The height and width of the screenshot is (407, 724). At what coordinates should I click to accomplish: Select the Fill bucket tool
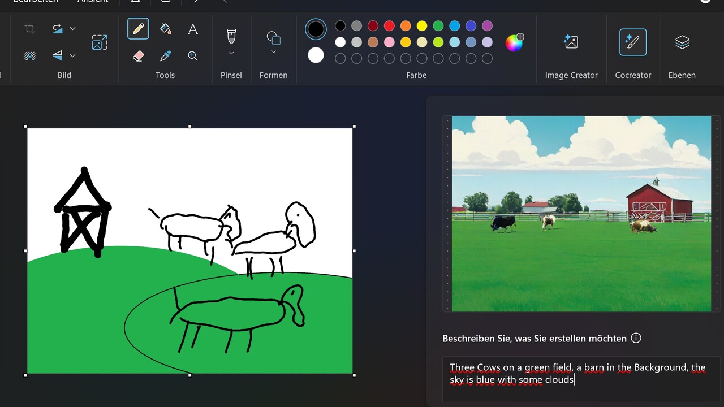pos(165,29)
